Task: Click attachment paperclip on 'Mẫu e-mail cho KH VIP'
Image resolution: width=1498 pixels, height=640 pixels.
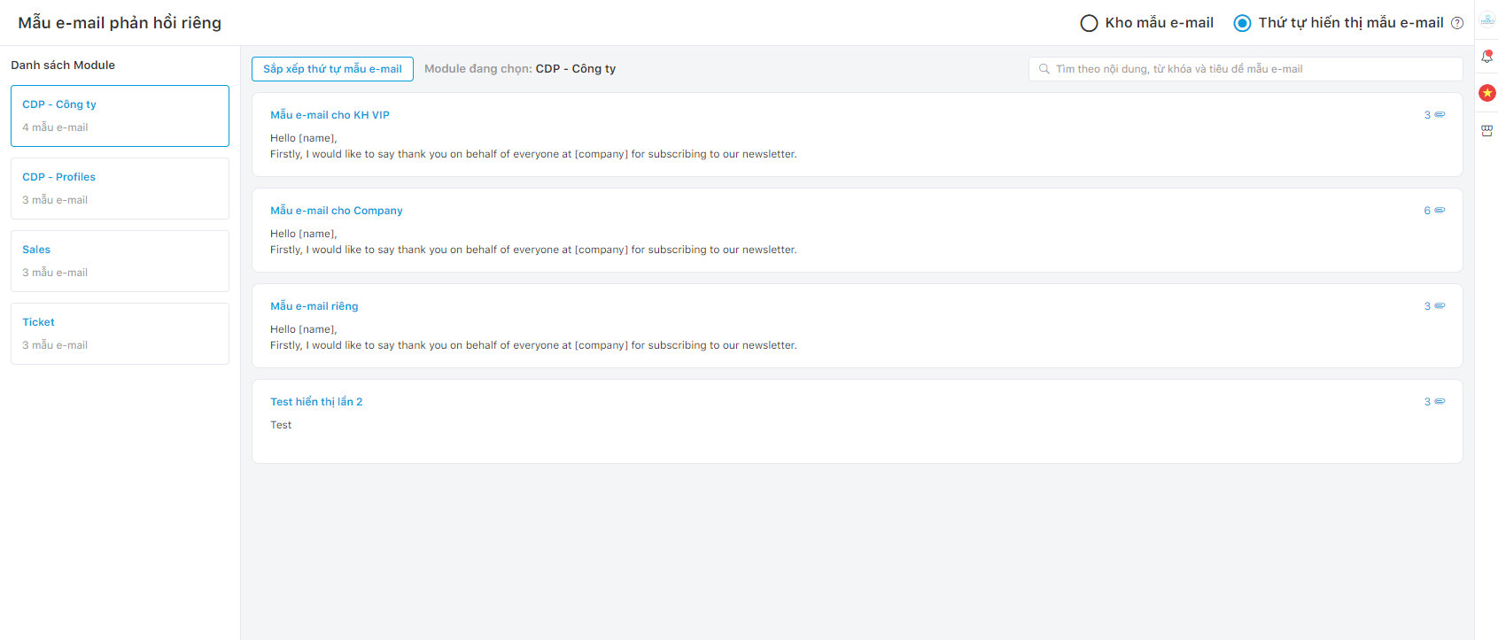Action: coord(1440,115)
